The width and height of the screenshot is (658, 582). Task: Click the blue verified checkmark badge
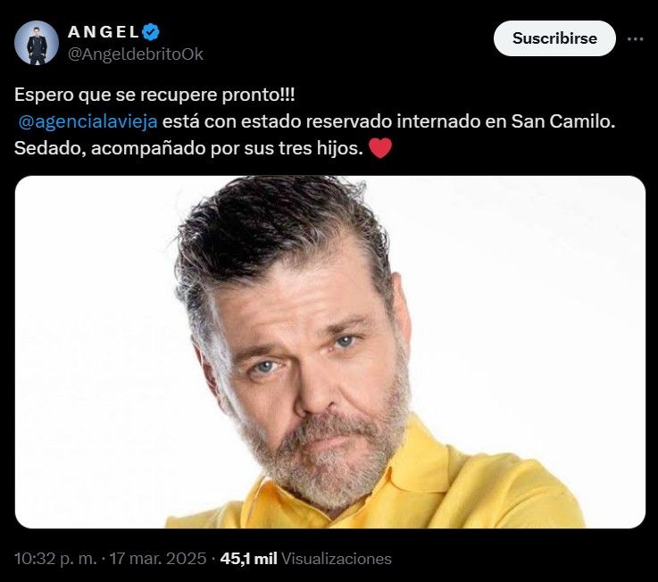pos(151,32)
